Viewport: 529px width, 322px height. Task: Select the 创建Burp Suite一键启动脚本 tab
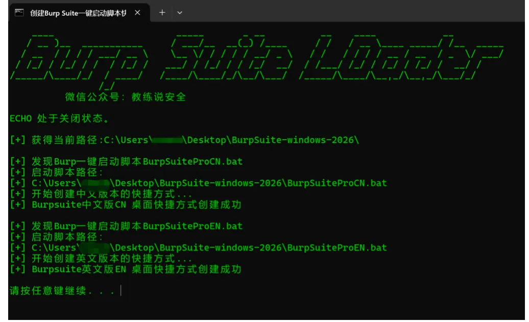79,13
